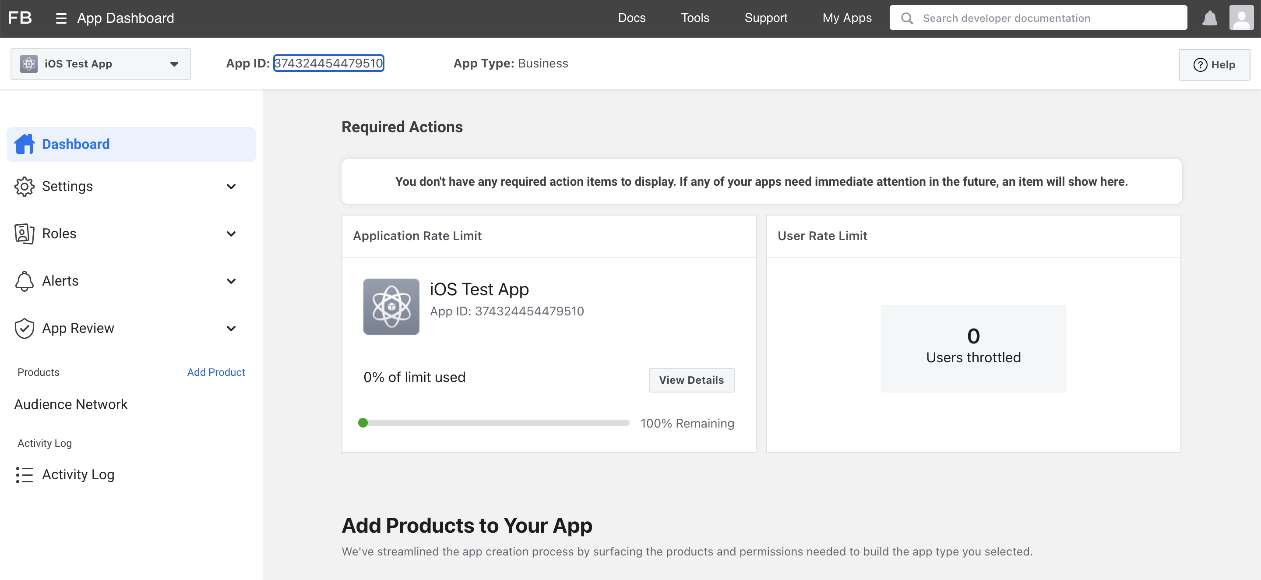Image resolution: width=1261 pixels, height=580 pixels.
Task: Click the user profile icon top right
Action: (1242, 18)
